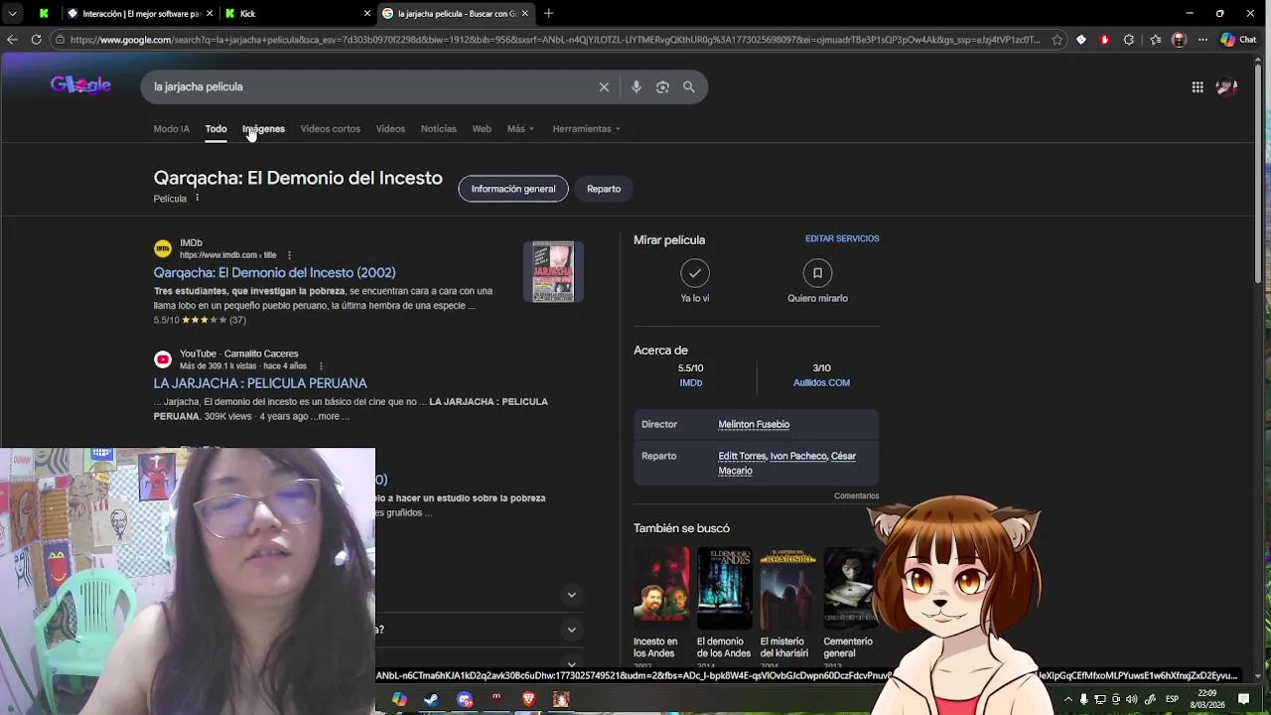This screenshot has height=715, width=1271.
Task: Clear the Google search box text
Action: pyautogui.click(x=604, y=87)
